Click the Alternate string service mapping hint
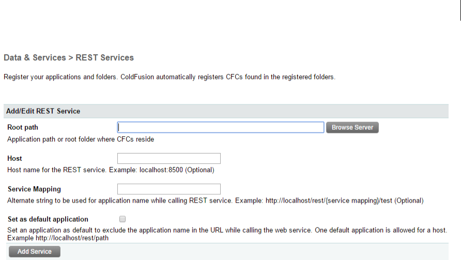The width and height of the screenshot is (461, 260). click(x=119, y=201)
